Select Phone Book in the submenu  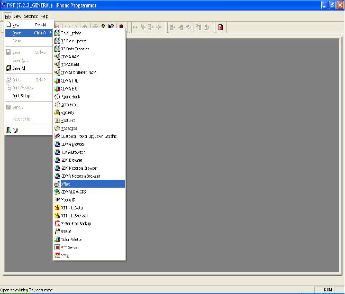point(89,97)
